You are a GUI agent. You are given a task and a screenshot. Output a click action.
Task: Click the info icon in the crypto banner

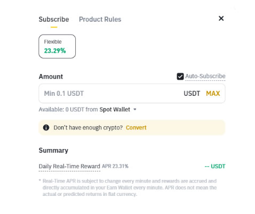[x=46, y=128]
